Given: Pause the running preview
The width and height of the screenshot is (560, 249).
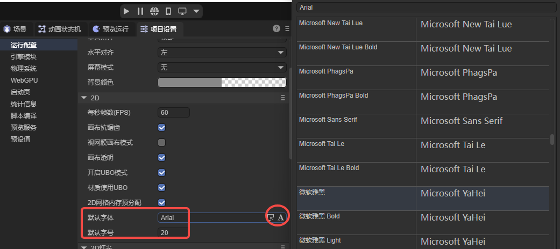Looking at the screenshot, I should [x=140, y=11].
